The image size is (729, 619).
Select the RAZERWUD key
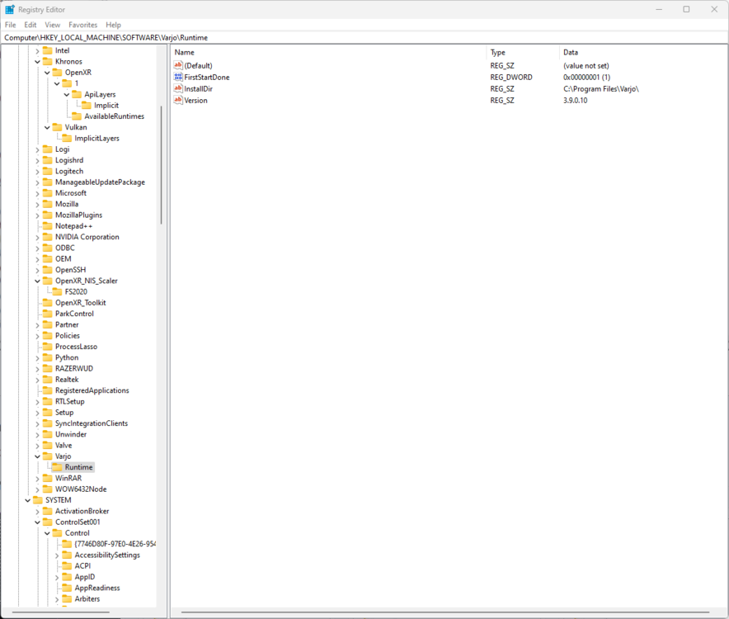pos(74,369)
